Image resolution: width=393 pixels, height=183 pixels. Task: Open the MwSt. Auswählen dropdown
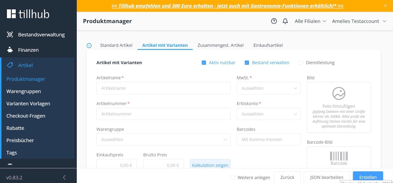(x=268, y=88)
